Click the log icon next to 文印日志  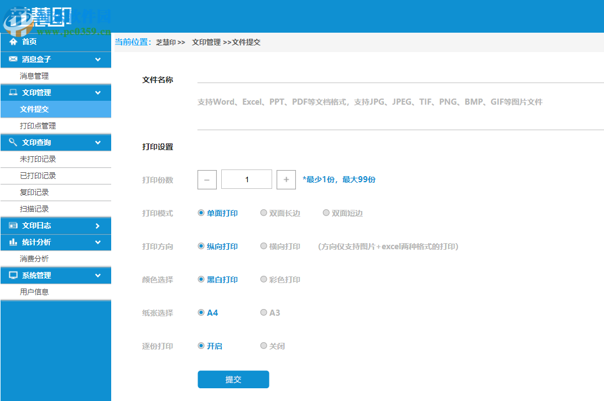click(12, 225)
